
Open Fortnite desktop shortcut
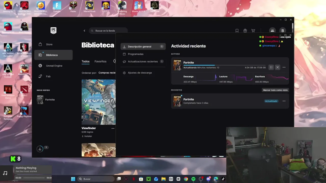[57, 7]
